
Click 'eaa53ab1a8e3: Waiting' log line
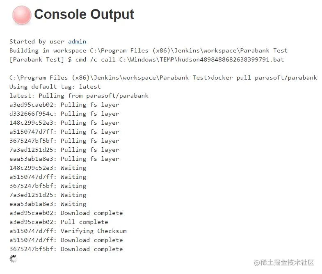pyautogui.click(x=48, y=204)
